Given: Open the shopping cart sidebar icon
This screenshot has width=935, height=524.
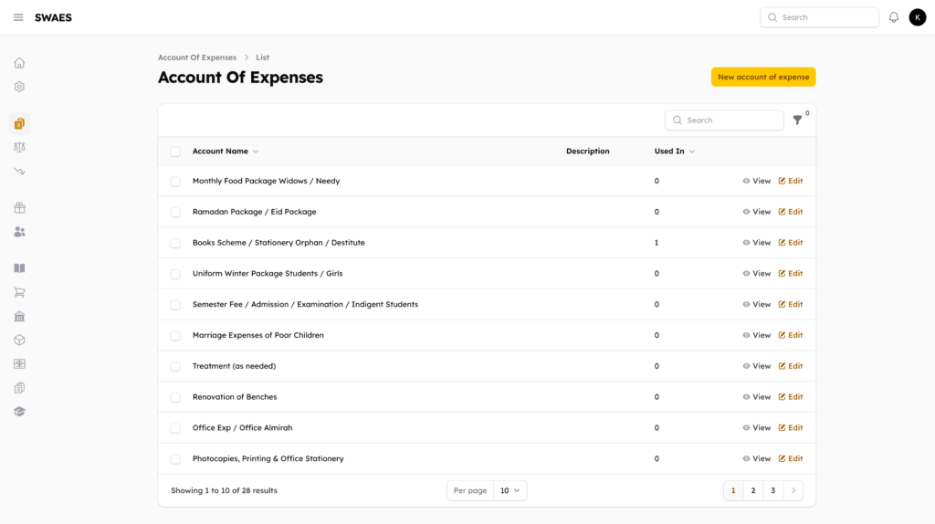Looking at the screenshot, I should (x=20, y=292).
